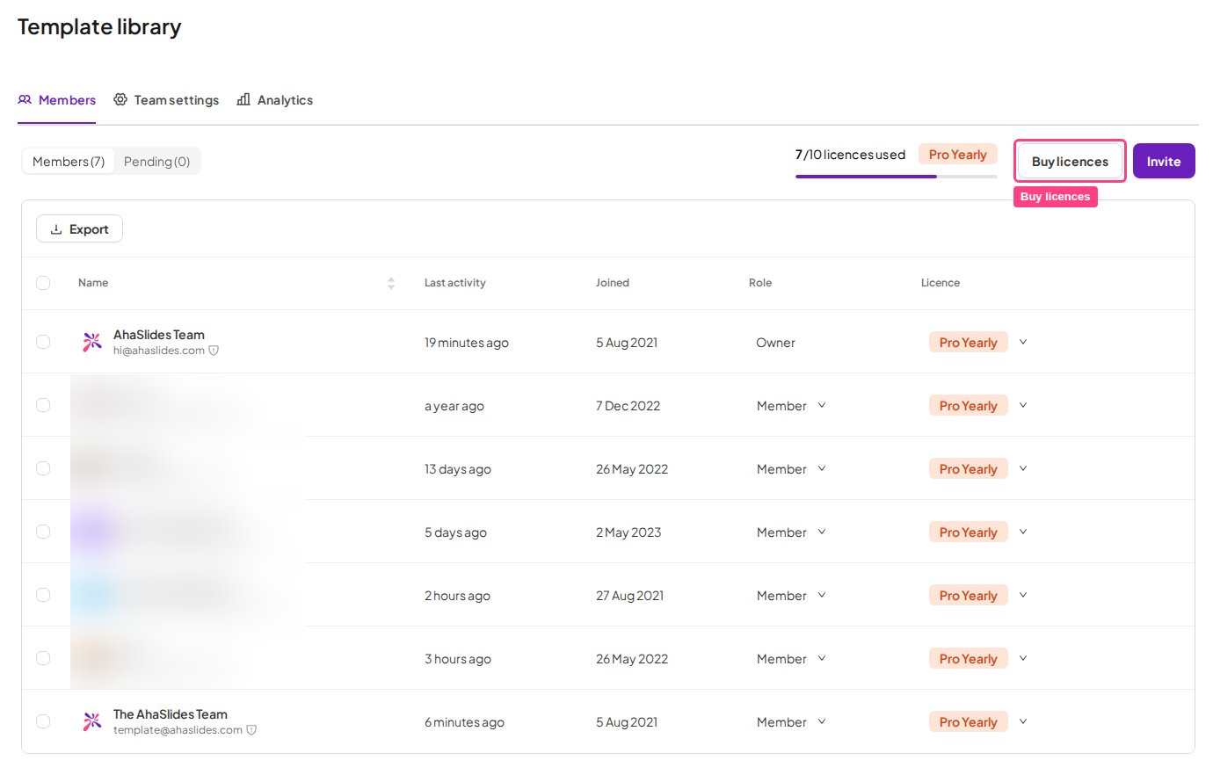Screen dimensions: 1213x782
Task: Open role dropdown in the 3 hours ago row
Action: pyautogui.click(x=791, y=659)
